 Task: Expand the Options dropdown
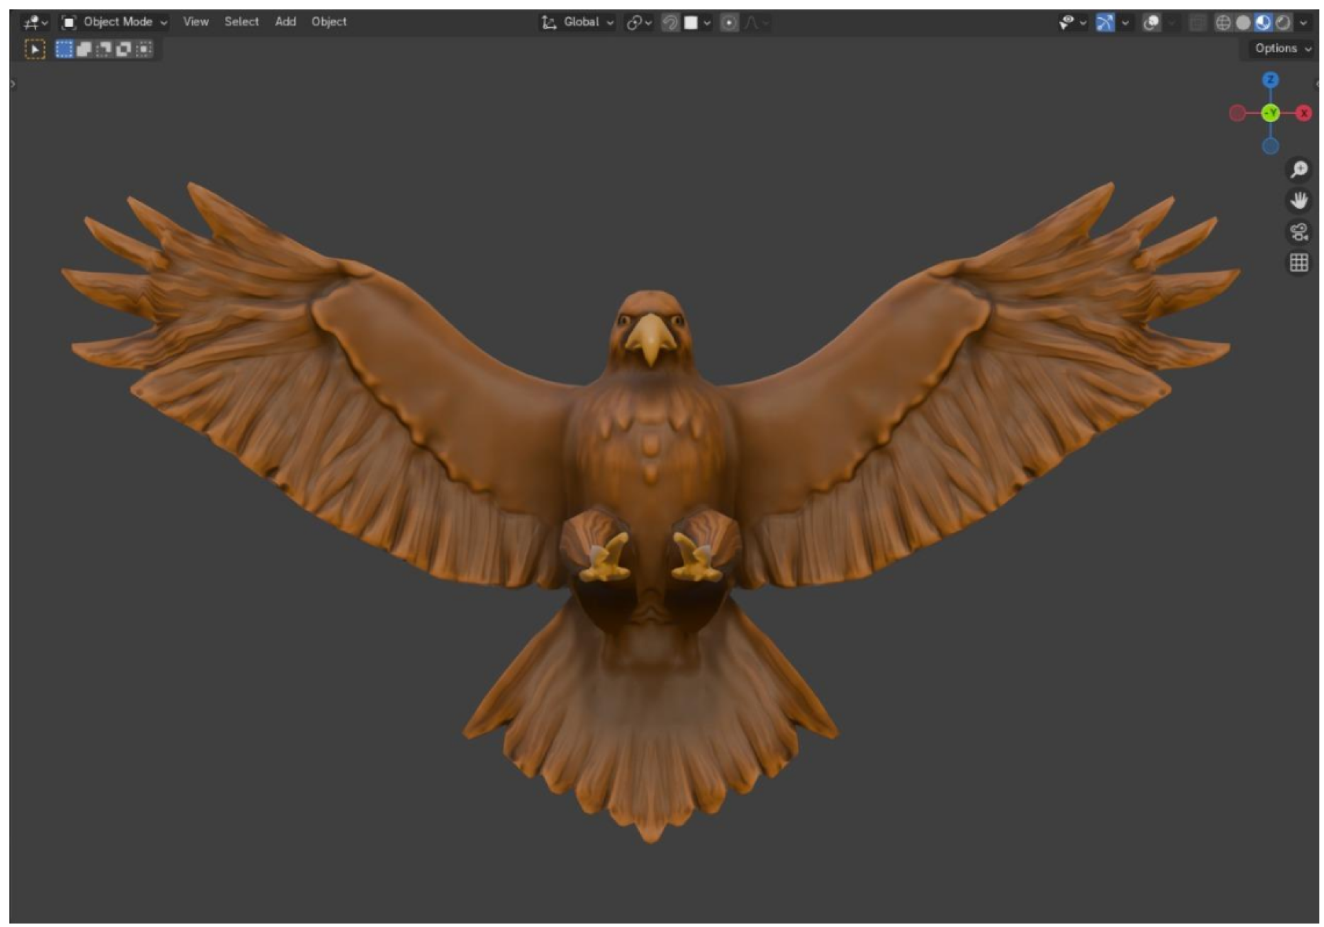(x=1282, y=48)
